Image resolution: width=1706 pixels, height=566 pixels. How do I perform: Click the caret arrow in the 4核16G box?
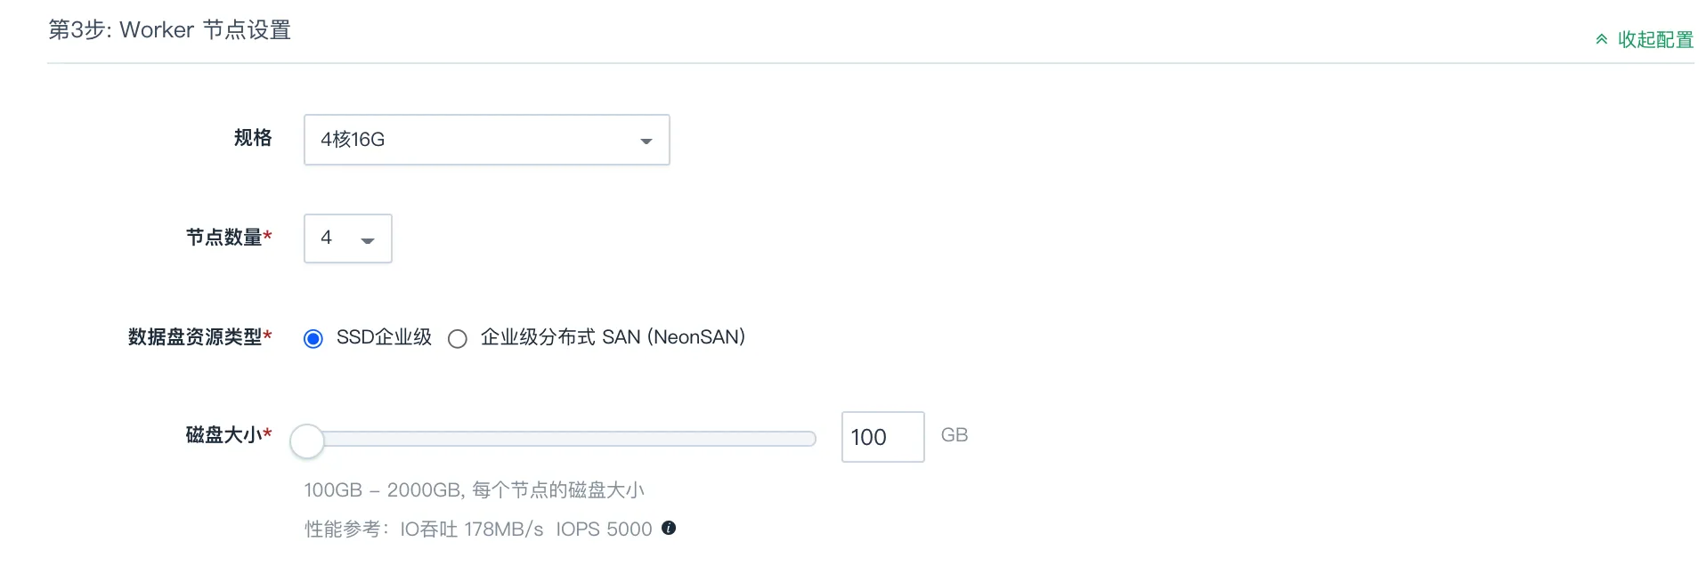tap(646, 141)
